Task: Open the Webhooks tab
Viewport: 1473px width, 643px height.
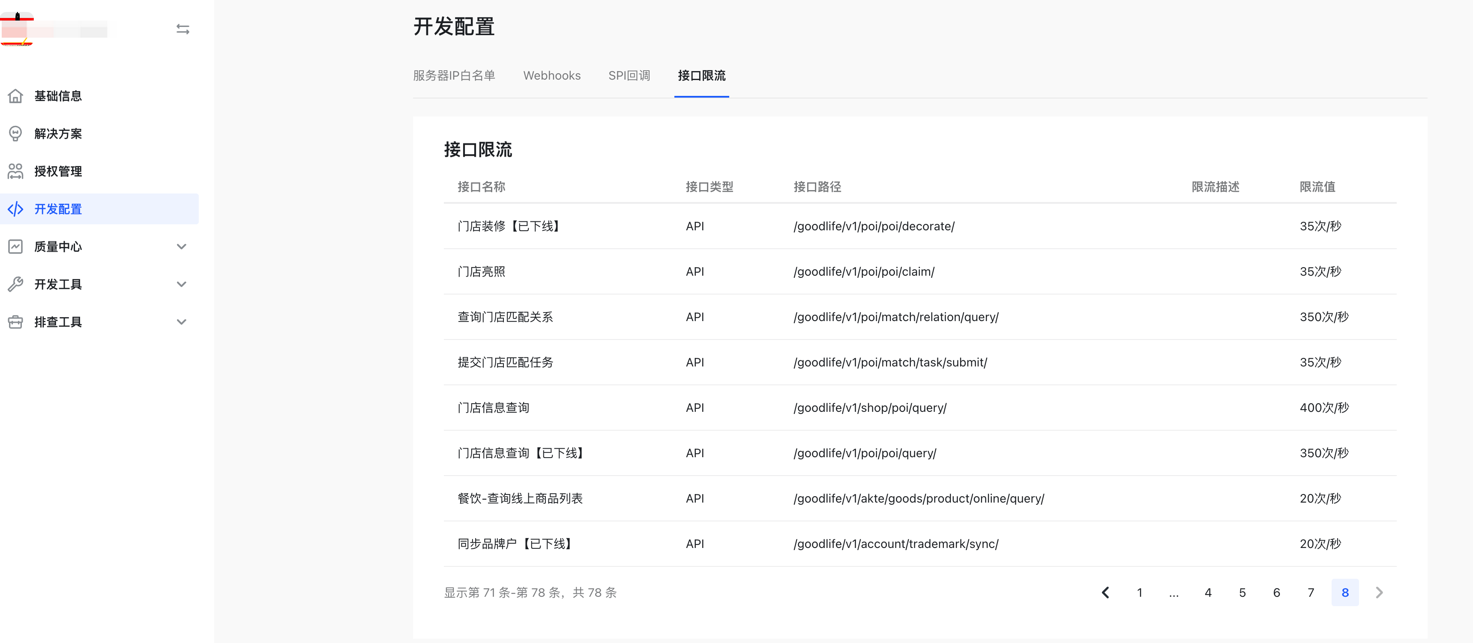Action: (x=551, y=76)
